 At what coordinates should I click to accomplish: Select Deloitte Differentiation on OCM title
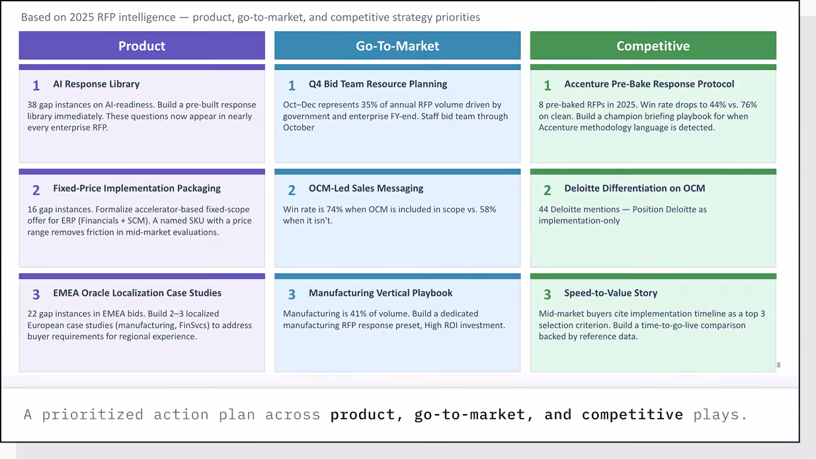(x=635, y=188)
